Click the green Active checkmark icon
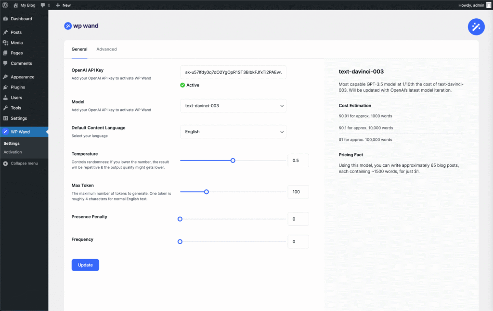Screen dimensions: 493x311 tap(182, 85)
